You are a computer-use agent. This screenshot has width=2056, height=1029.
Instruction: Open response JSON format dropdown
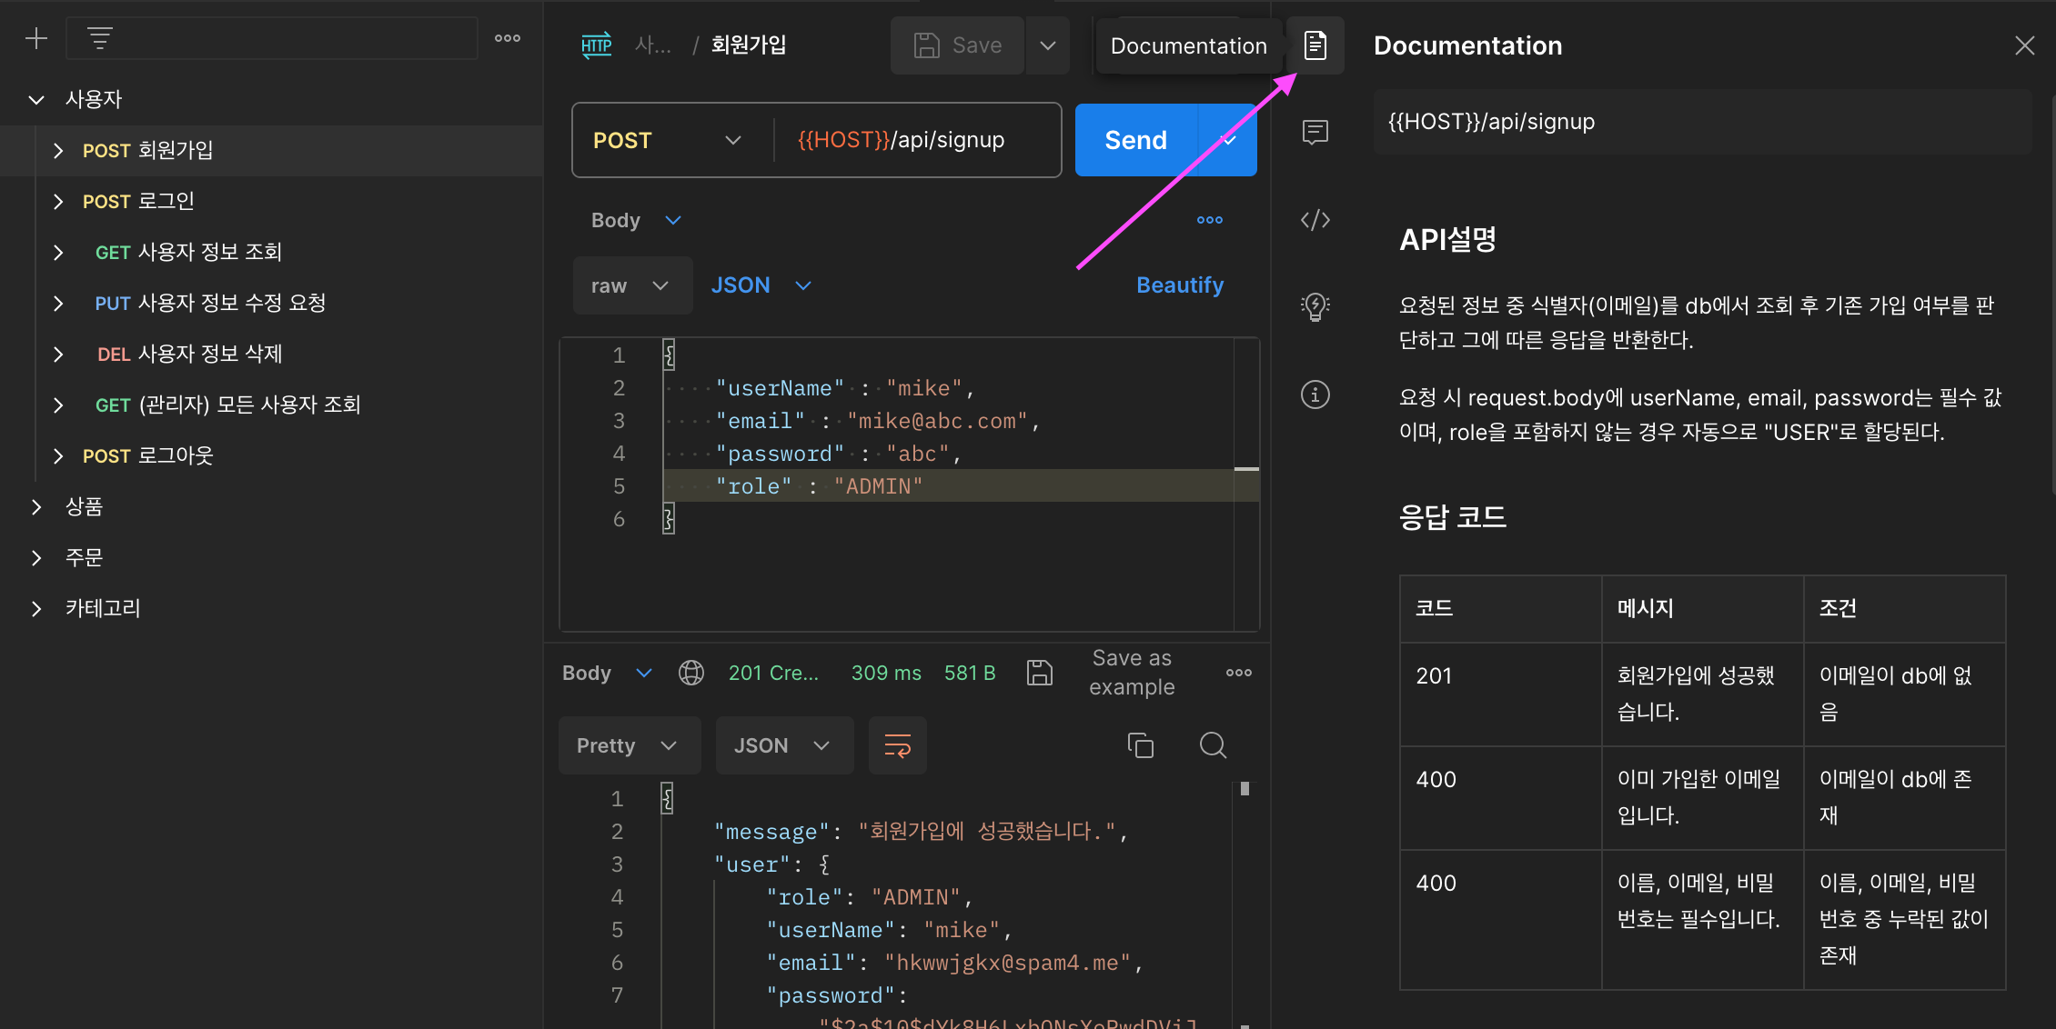[x=784, y=745]
